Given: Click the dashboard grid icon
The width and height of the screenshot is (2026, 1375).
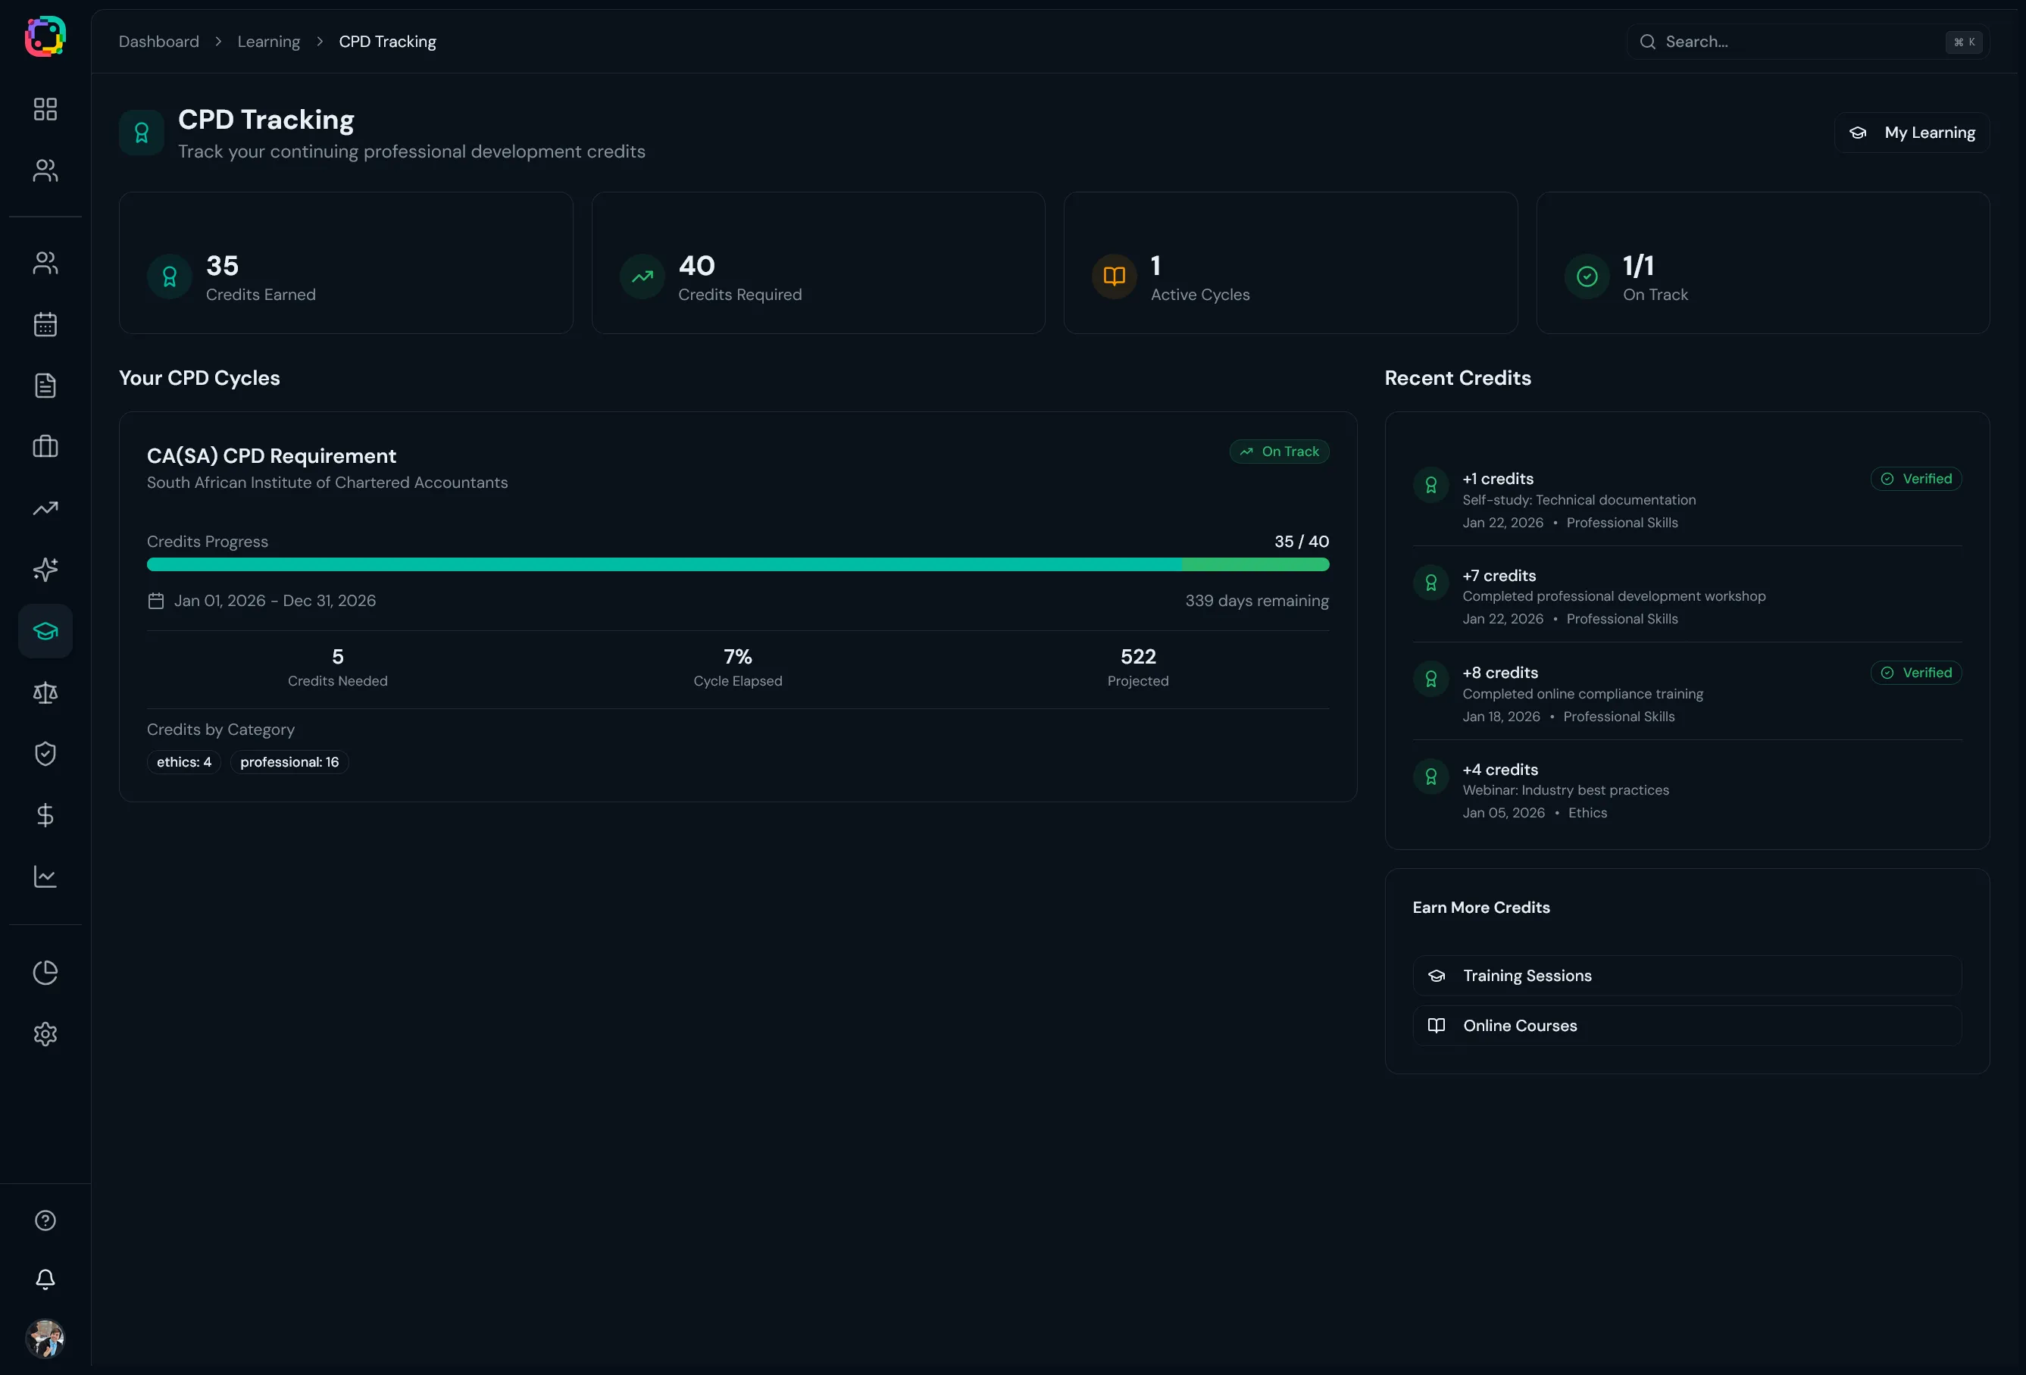Looking at the screenshot, I should click(45, 109).
